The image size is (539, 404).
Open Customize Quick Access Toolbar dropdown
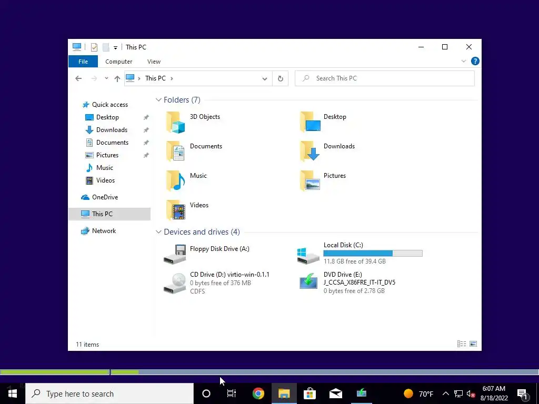point(115,47)
